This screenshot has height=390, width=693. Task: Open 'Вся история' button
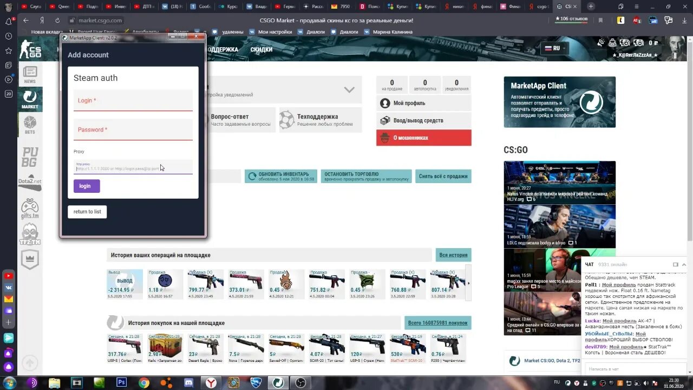pyautogui.click(x=454, y=255)
